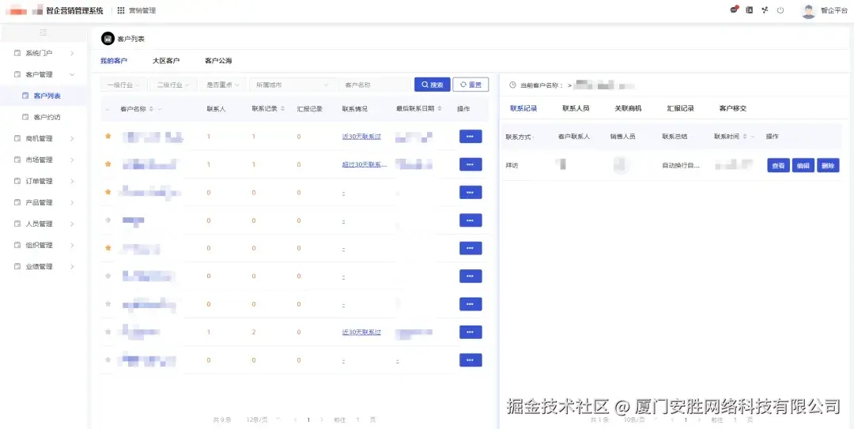The image size is (854, 429).
Task: Click the 重置 reset button
Action: (x=470, y=85)
